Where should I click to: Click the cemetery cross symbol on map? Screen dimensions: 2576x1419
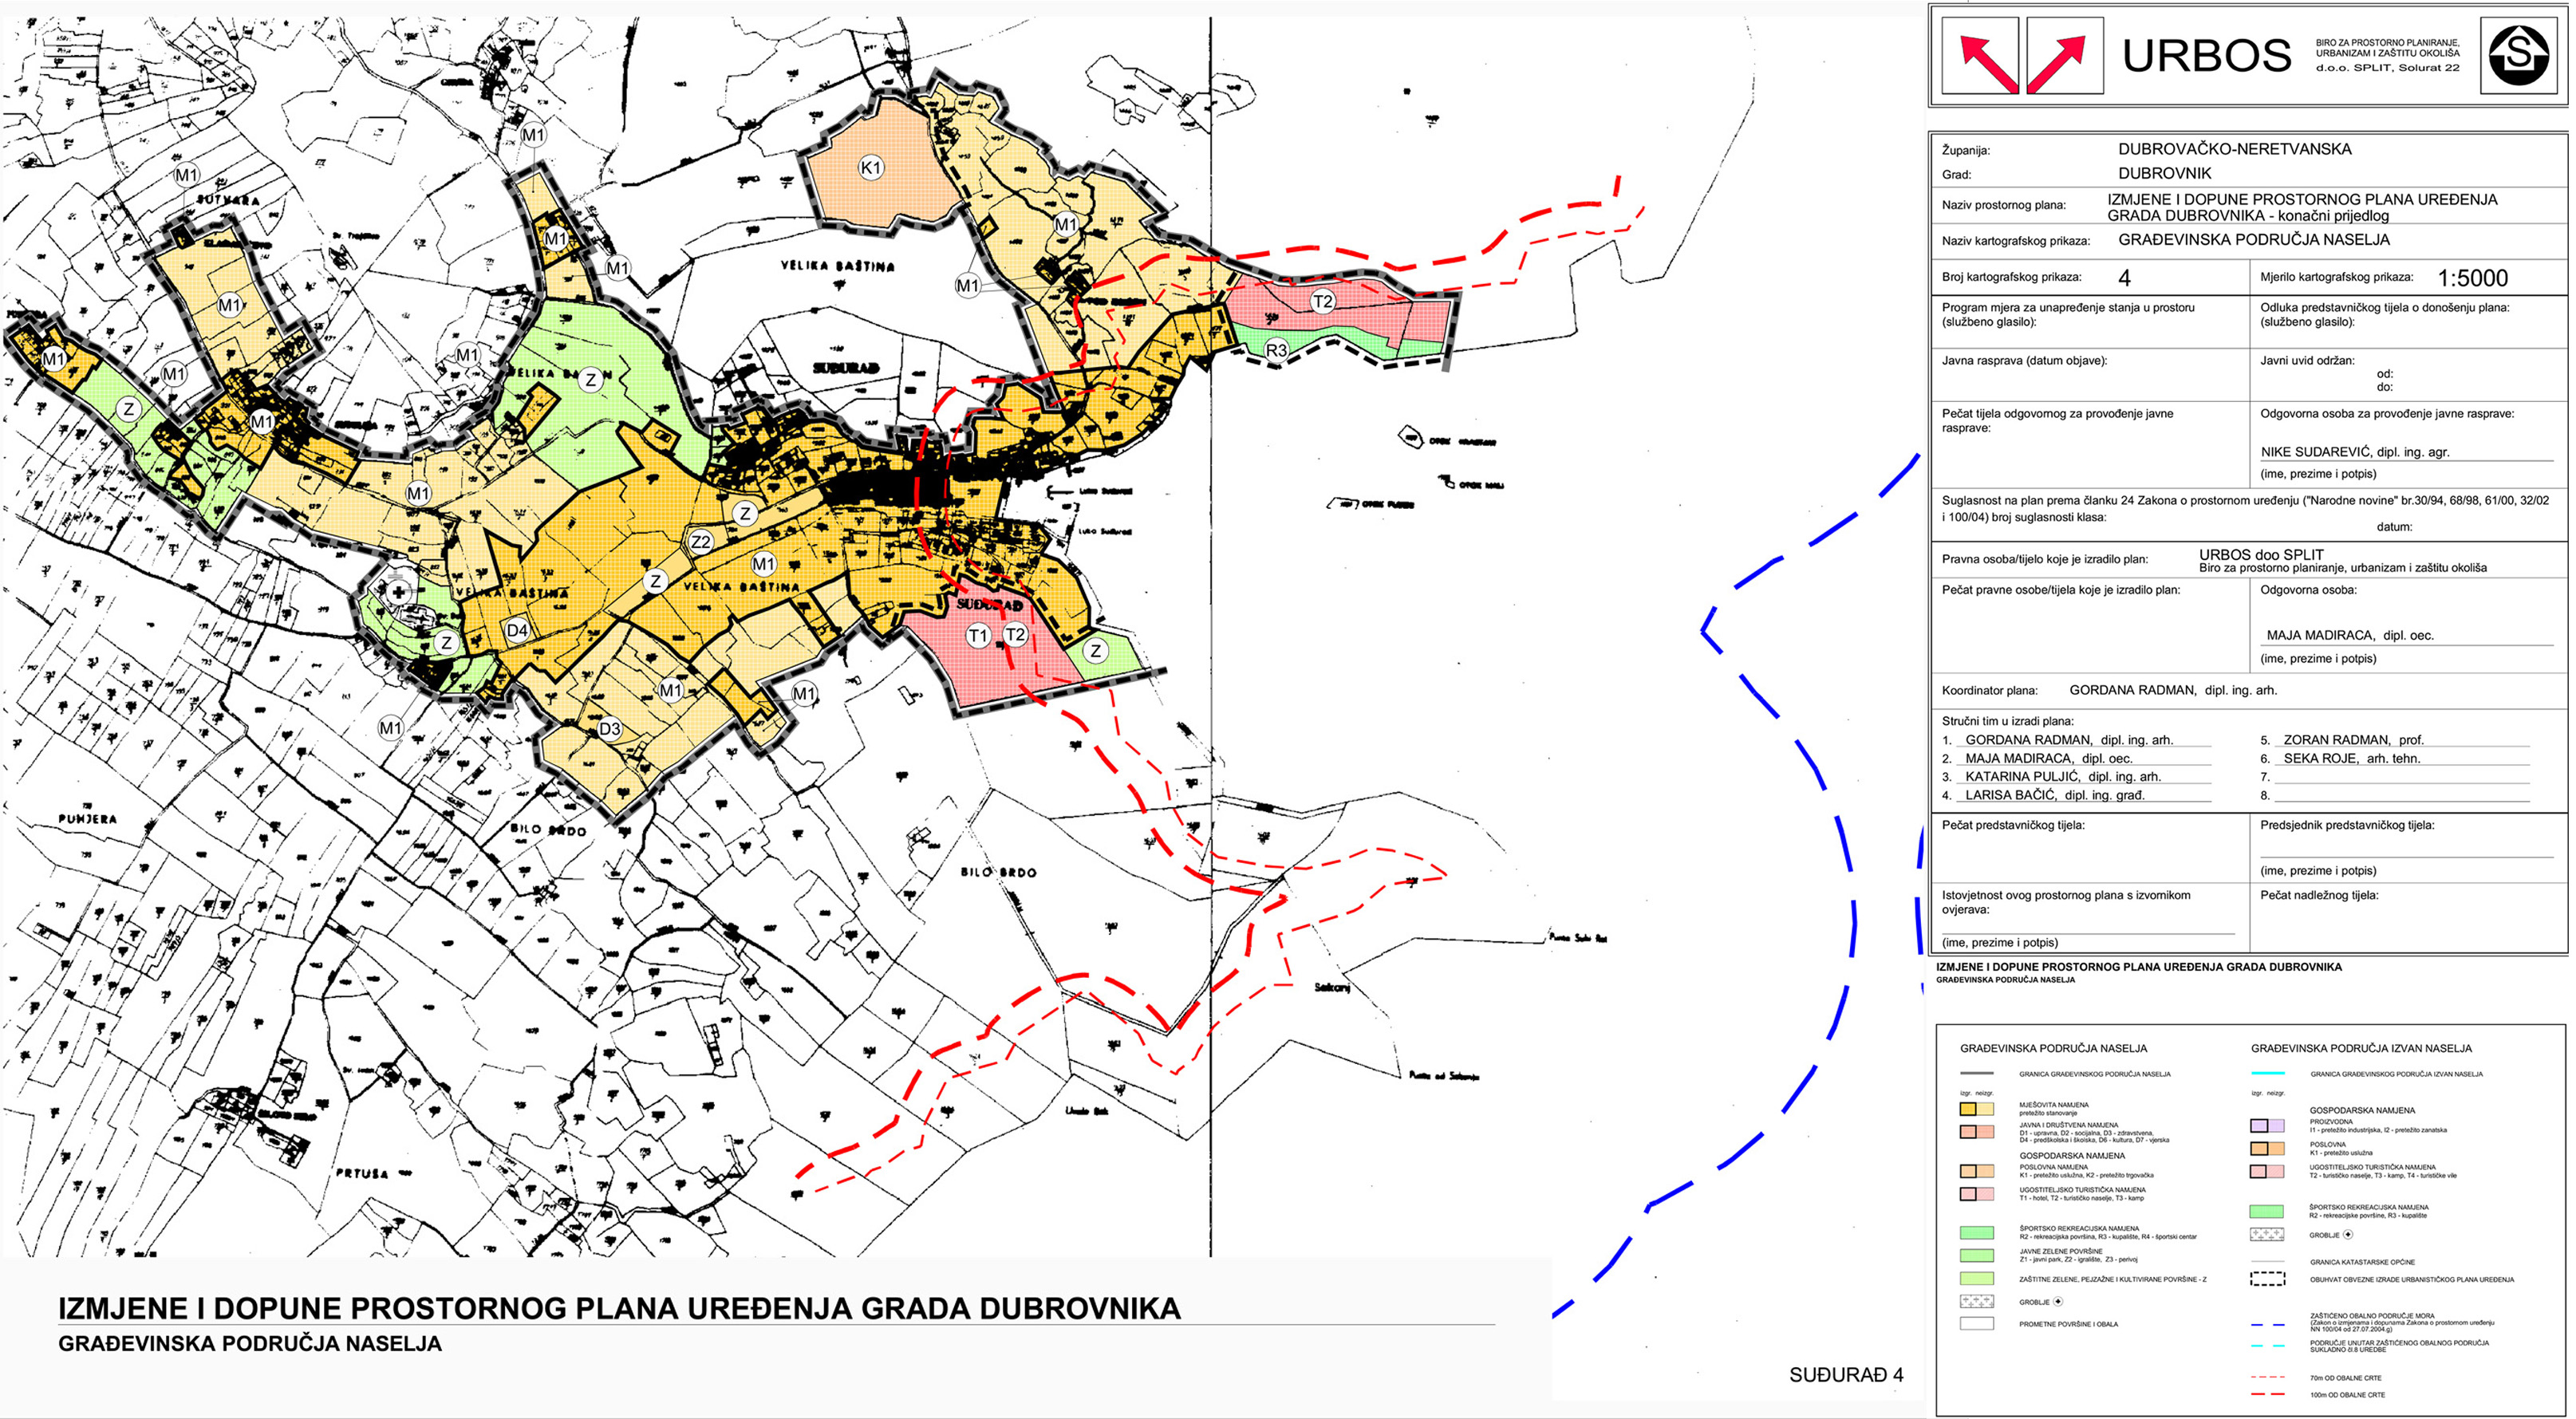[399, 592]
